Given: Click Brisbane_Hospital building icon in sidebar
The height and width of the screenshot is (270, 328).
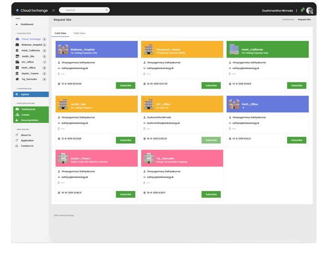Looking at the screenshot, I should pyautogui.click(x=17, y=45).
